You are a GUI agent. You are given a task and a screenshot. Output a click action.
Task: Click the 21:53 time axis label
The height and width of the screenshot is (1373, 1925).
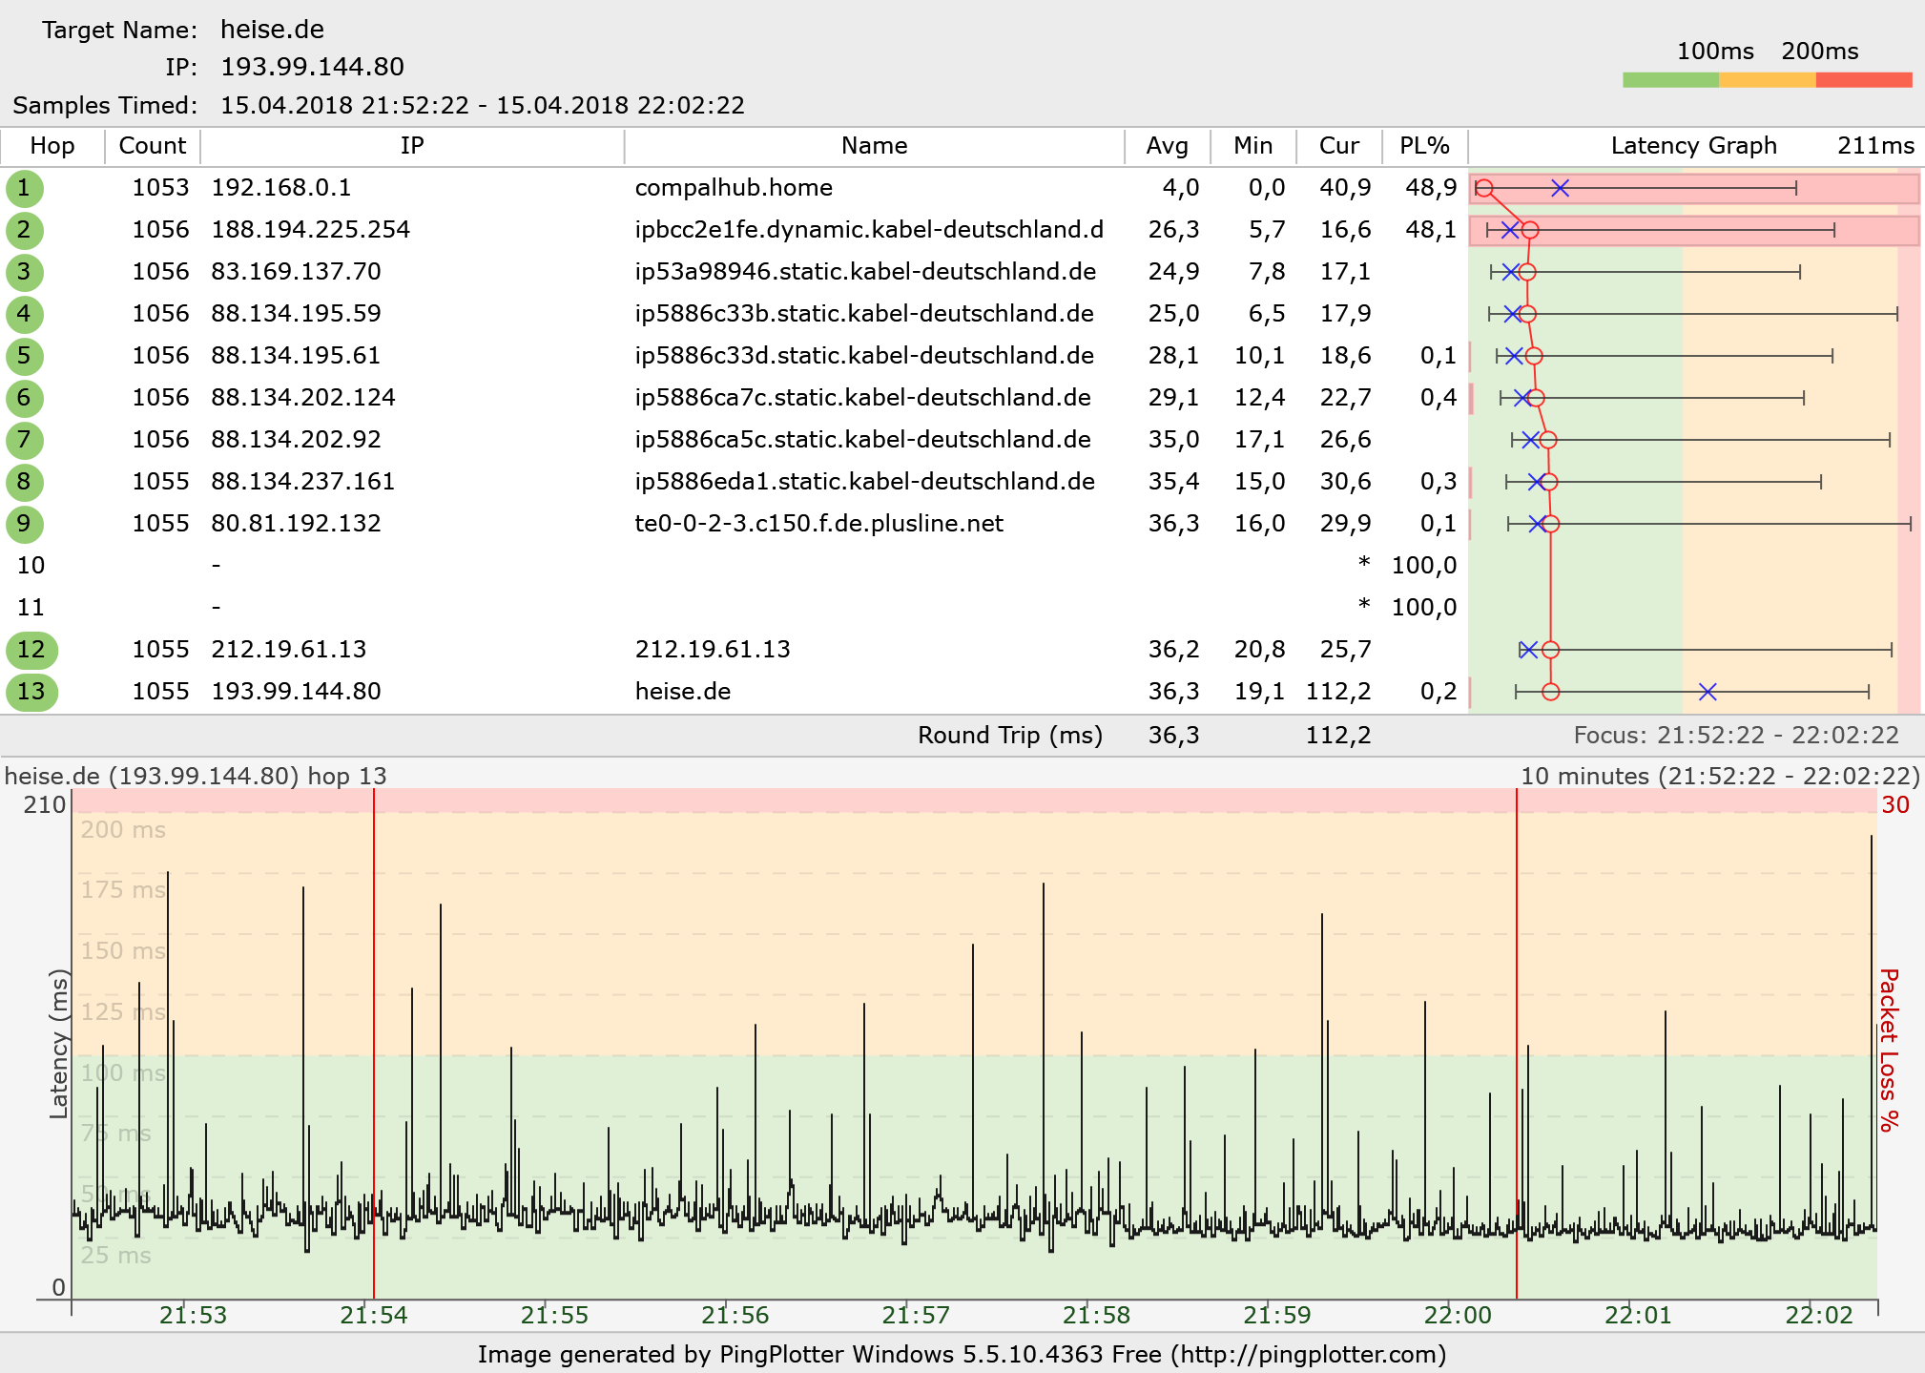[x=193, y=1316]
